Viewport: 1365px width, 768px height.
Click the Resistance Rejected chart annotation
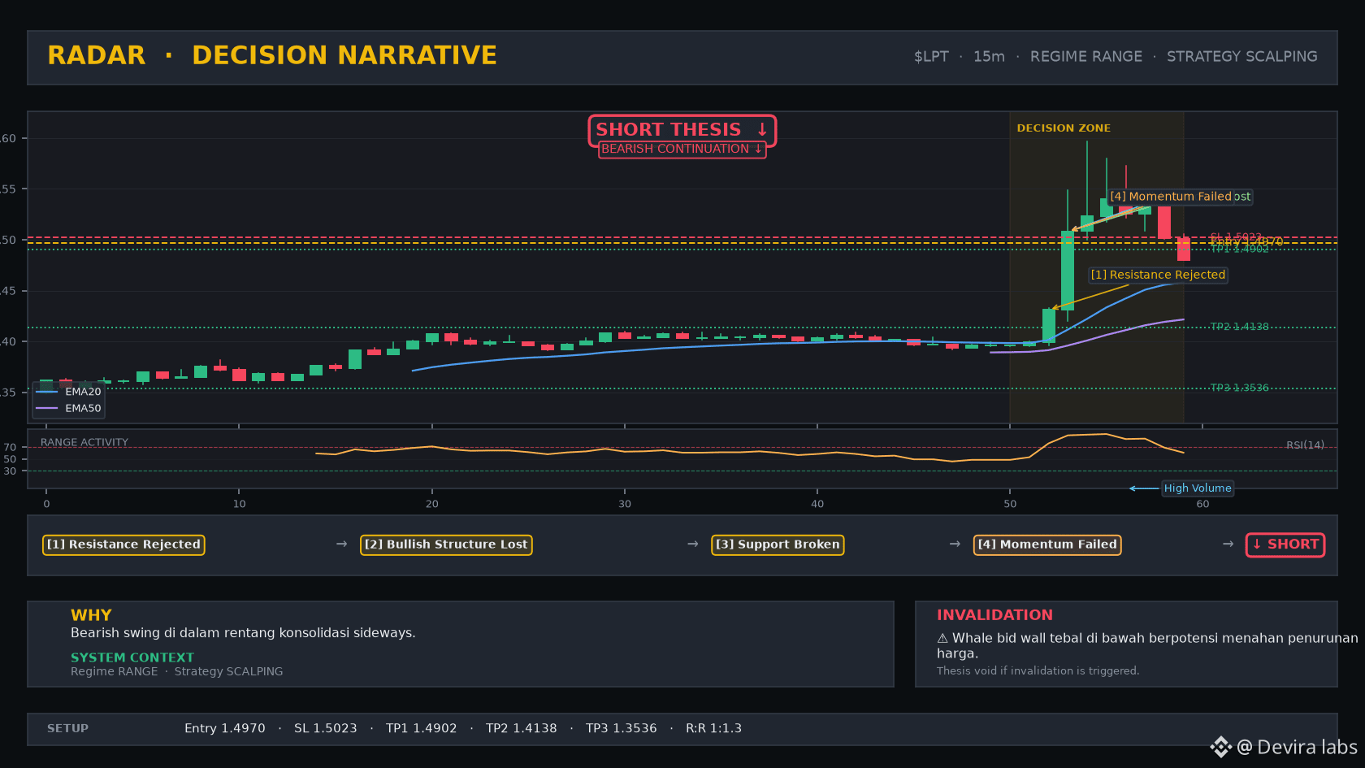[x=1158, y=275]
